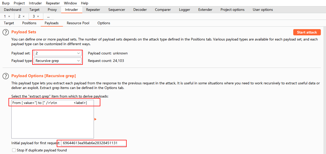Open Payload Sets help icon
326x154 pixels.
(x=6, y=32)
